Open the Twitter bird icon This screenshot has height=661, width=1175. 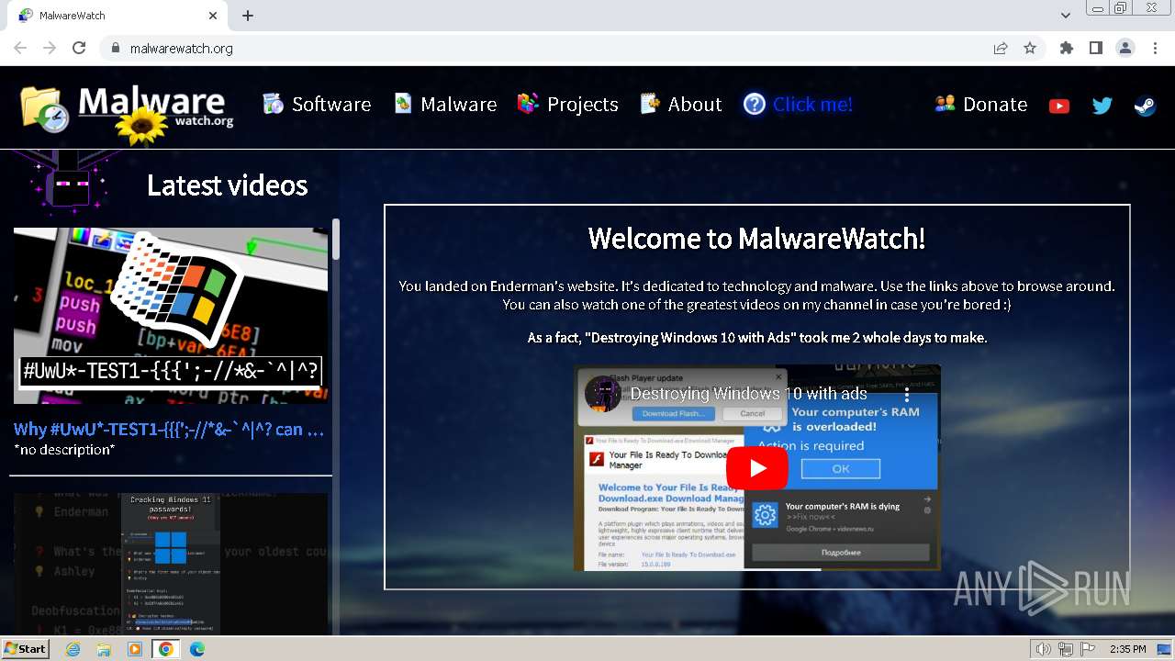pos(1102,106)
